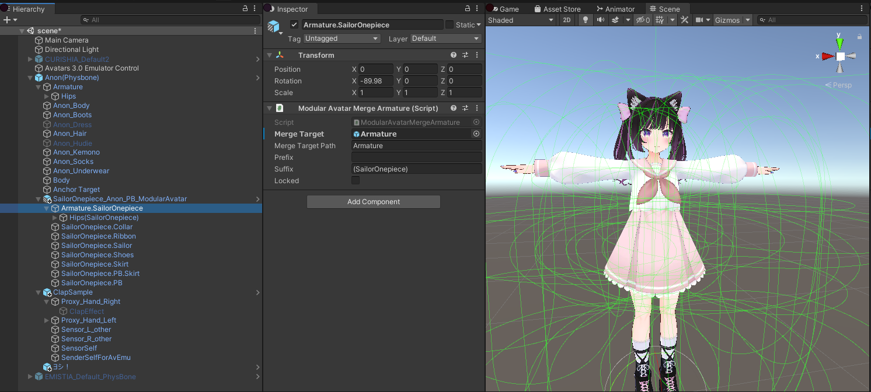
Task: Open the create object plus dropdown in Hierarchy
Action: point(11,20)
